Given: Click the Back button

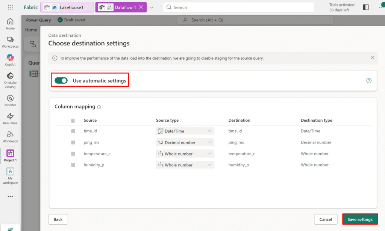Looking at the screenshot, I should (x=58, y=219).
